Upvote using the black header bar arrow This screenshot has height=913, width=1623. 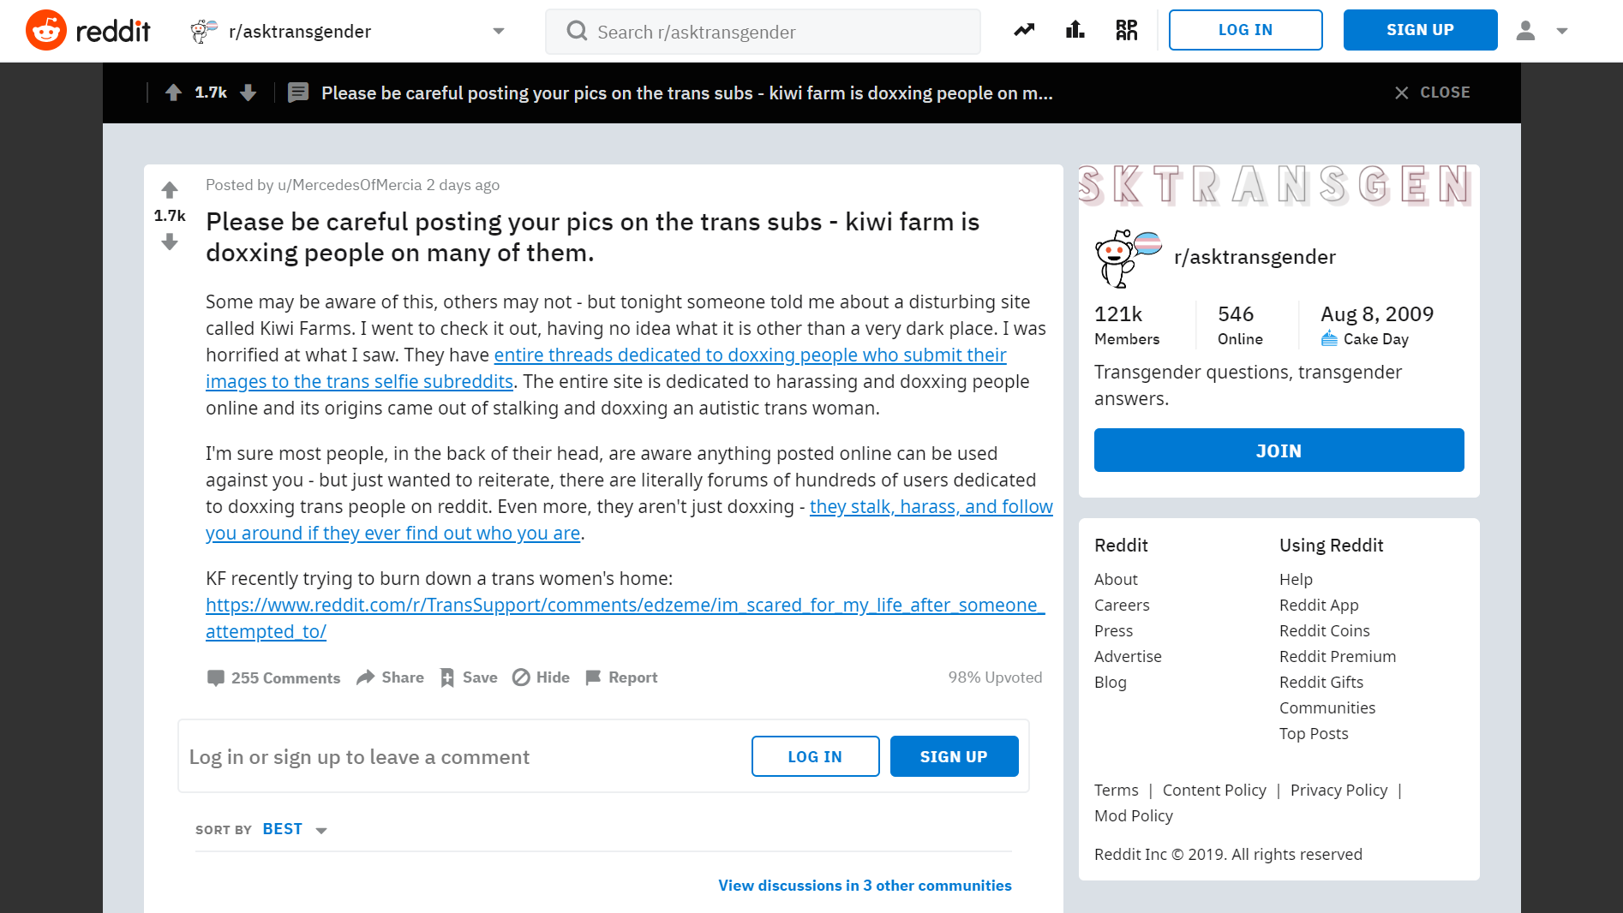[x=173, y=92]
